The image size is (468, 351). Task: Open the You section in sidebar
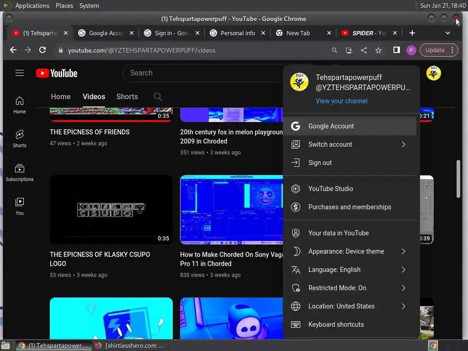(19, 206)
